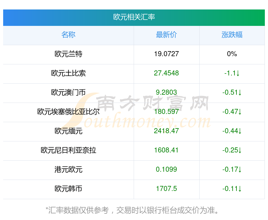Click the down arrow beside 欧元韩币
The width and height of the screenshot is (268, 220).
point(239,189)
